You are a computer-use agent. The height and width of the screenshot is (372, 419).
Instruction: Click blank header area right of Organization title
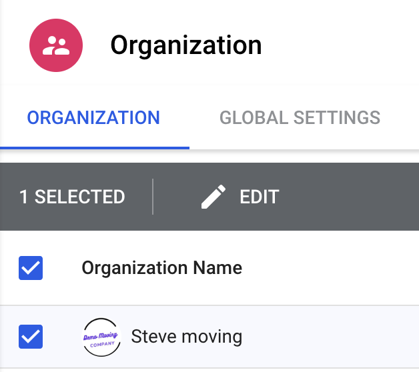pyautogui.click(x=340, y=45)
